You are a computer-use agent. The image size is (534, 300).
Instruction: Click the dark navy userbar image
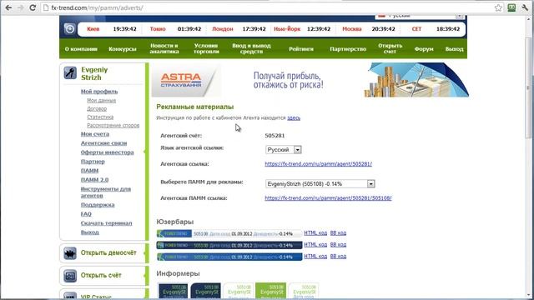pos(229,245)
